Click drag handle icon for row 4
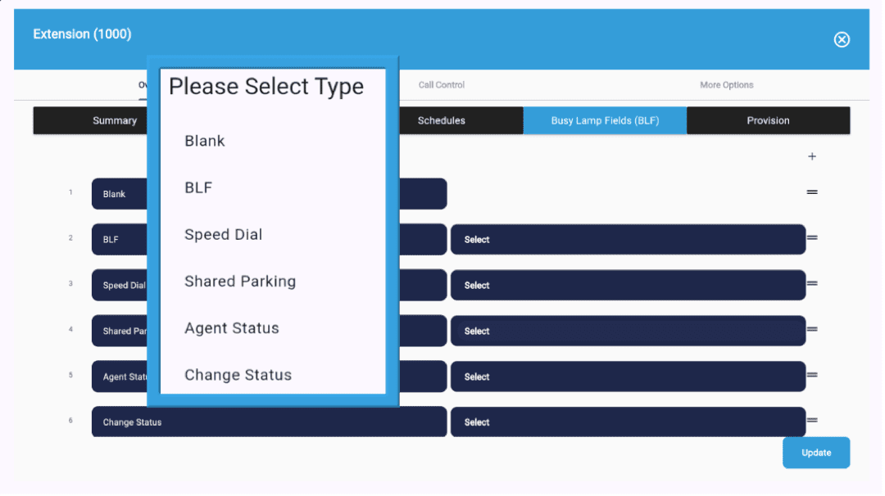Image resolution: width=885 pixels, height=496 pixels. pos(812,329)
